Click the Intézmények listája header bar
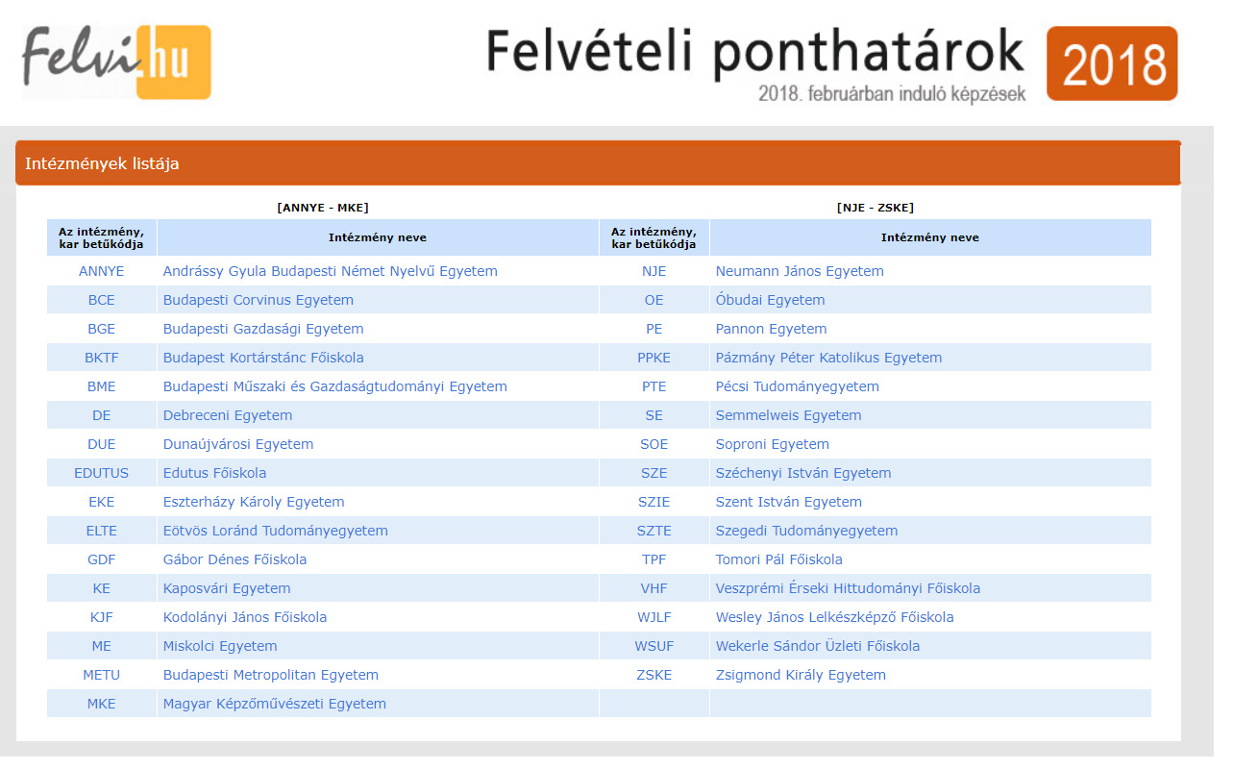This screenshot has width=1258, height=770. tap(598, 163)
